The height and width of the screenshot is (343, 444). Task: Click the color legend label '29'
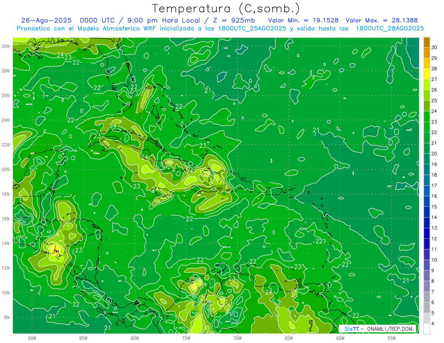pyautogui.click(x=434, y=58)
